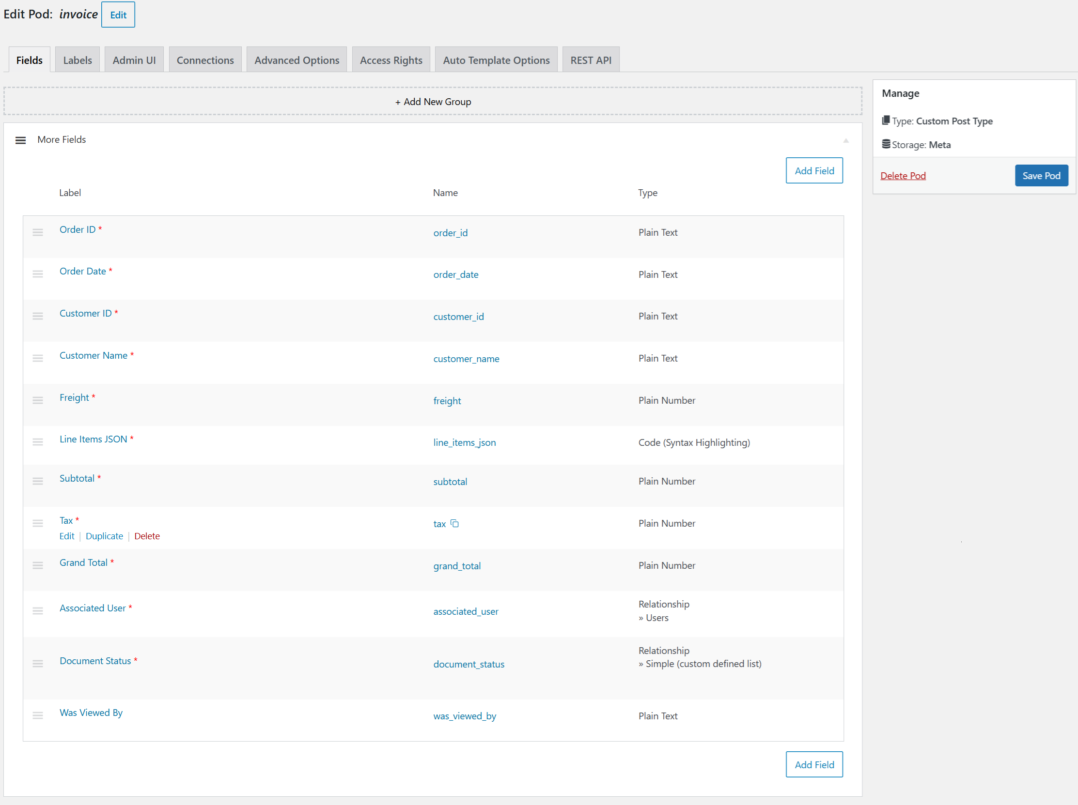Go to the REST API tab
This screenshot has width=1078, height=805.
coord(590,60)
